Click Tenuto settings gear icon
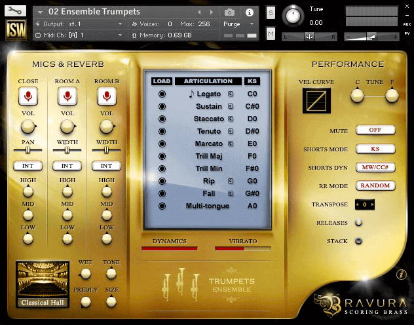The image size is (414, 325). pos(231,131)
